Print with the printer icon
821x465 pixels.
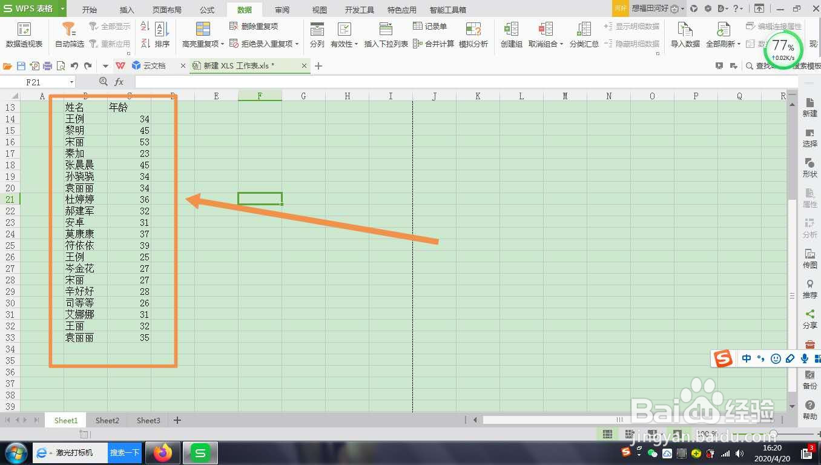tap(48, 65)
